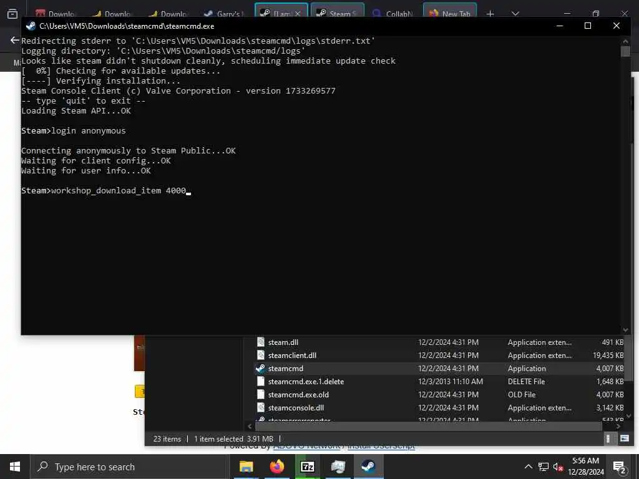Open the network tray icon
Image resolution: width=639 pixels, height=479 pixels.
pos(544,467)
